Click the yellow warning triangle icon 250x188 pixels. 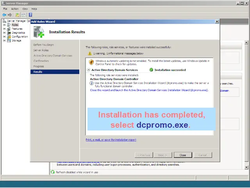pos(90,53)
